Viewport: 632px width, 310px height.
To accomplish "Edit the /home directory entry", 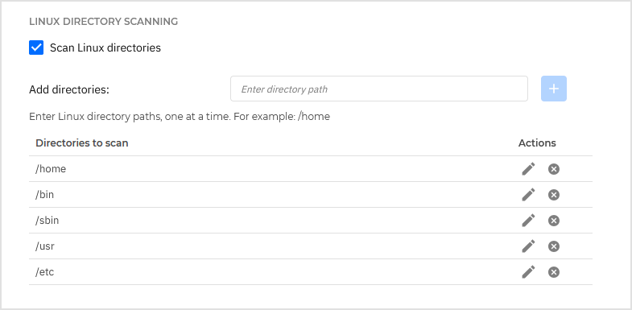I will pyautogui.click(x=528, y=169).
